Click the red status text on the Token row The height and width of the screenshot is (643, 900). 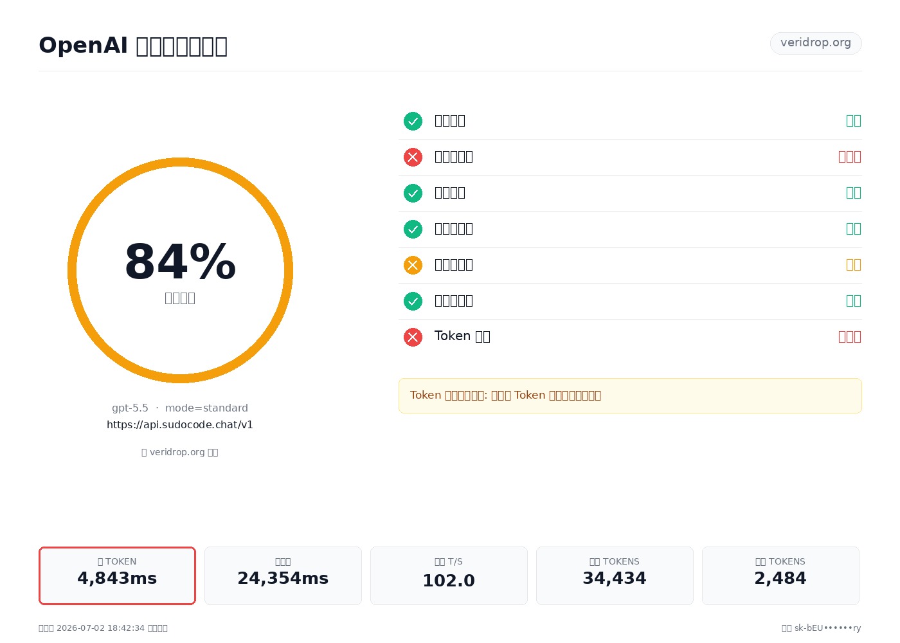click(850, 337)
